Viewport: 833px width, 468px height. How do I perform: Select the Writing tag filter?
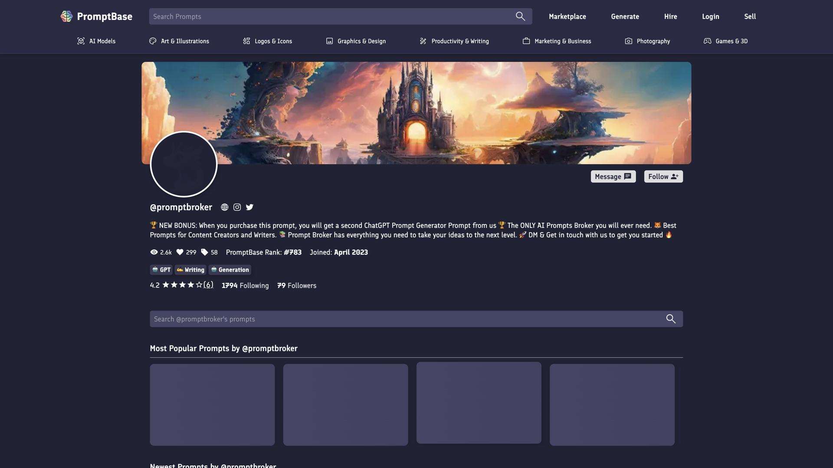[190, 270]
